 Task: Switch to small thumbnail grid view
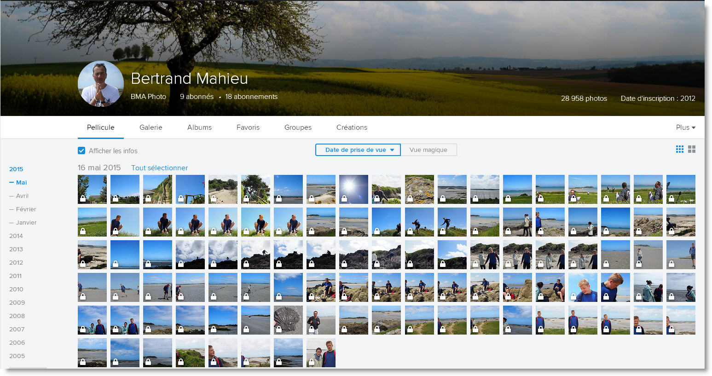click(679, 149)
